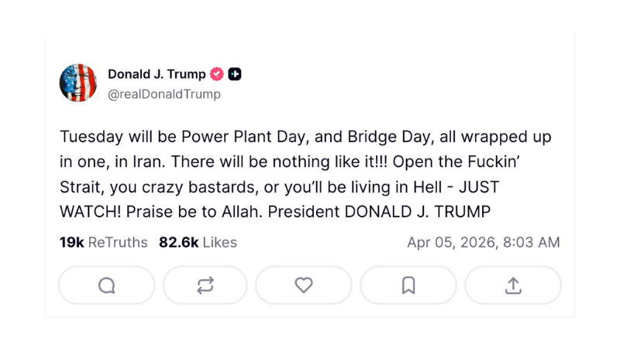Open the Donald J. Trump display name
Screen dimensions: 620x348
(x=157, y=74)
